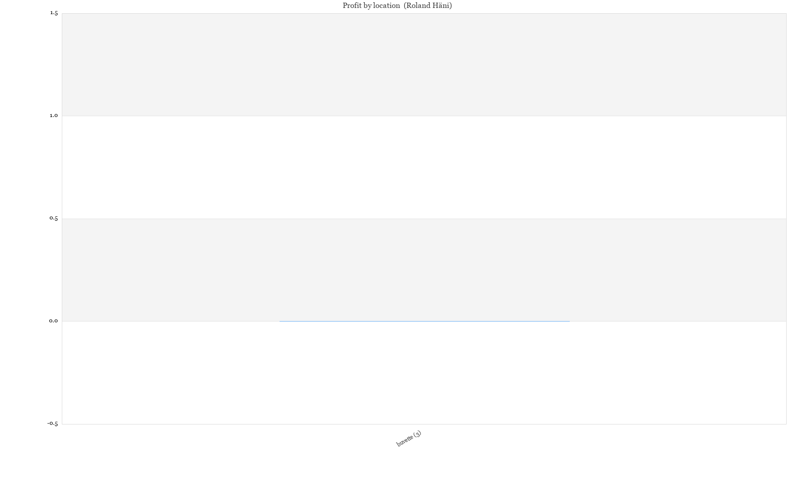
Task: Click the gray band between 1.0 and 1.5
Action: pos(424,64)
